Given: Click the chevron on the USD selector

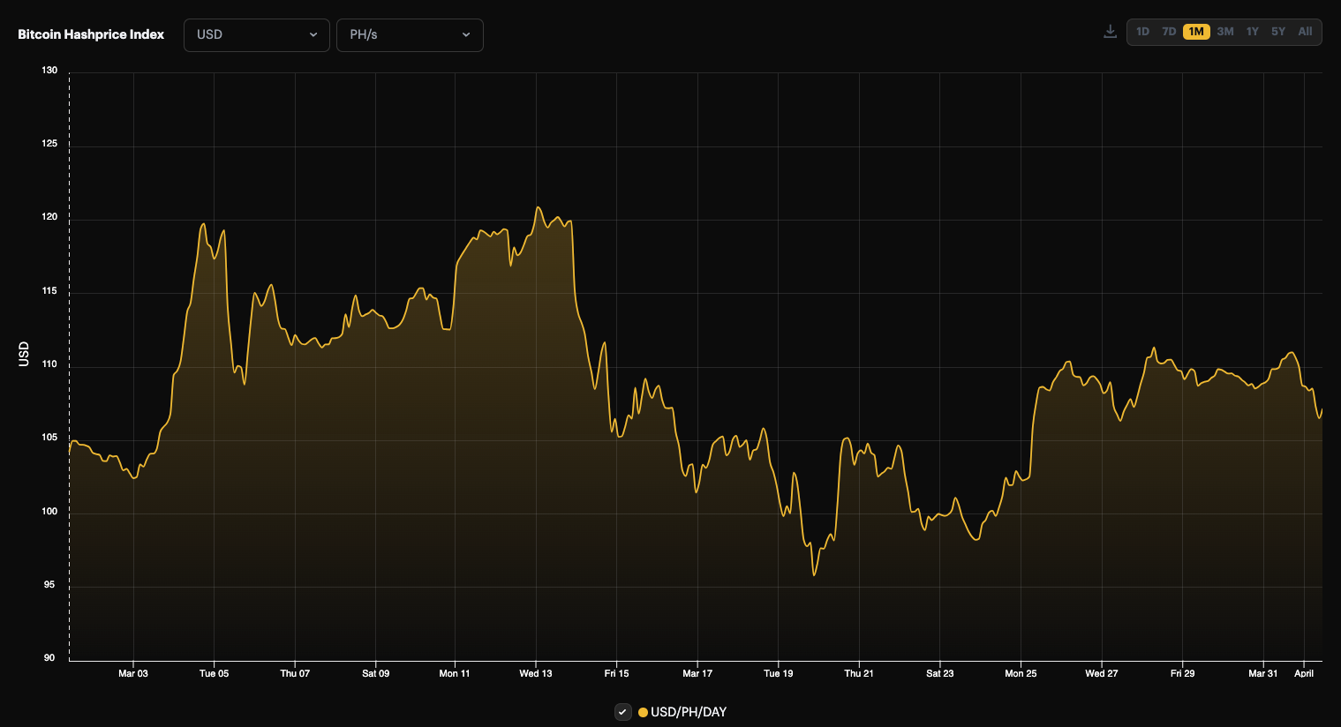Looking at the screenshot, I should click(x=313, y=34).
